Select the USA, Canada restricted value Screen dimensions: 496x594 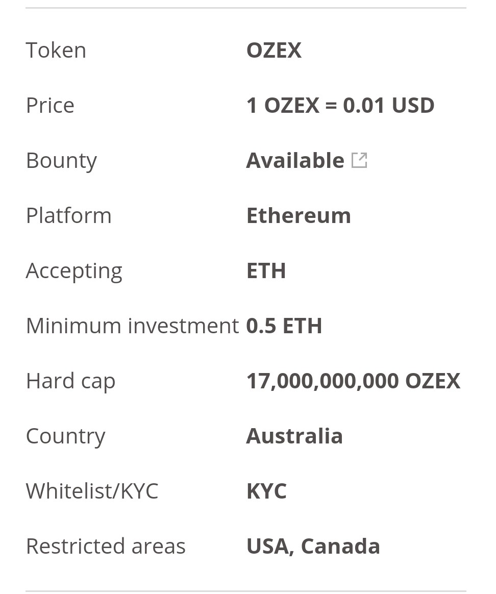(x=313, y=546)
